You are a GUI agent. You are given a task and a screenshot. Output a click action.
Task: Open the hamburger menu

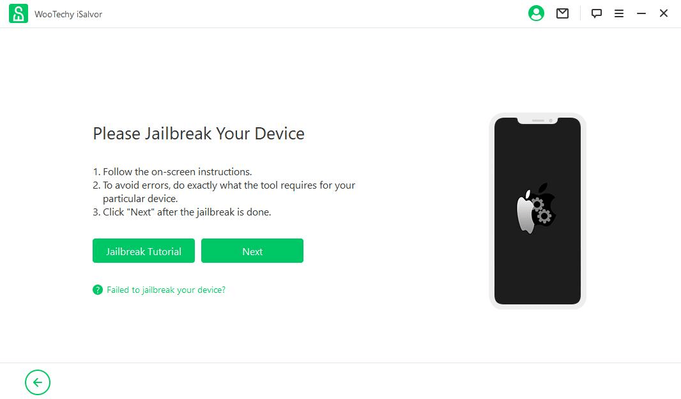(x=619, y=14)
